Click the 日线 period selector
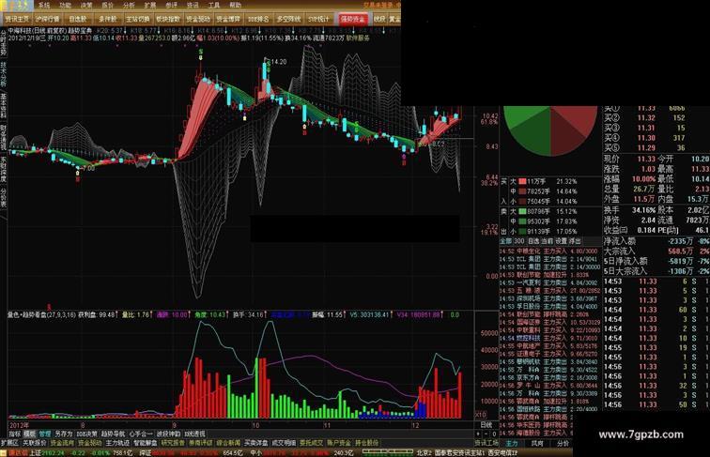Viewport: 710px width, 457px height. [x=486, y=425]
